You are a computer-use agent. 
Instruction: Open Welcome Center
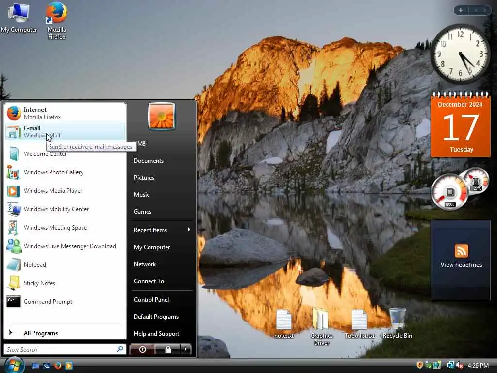(65, 154)
